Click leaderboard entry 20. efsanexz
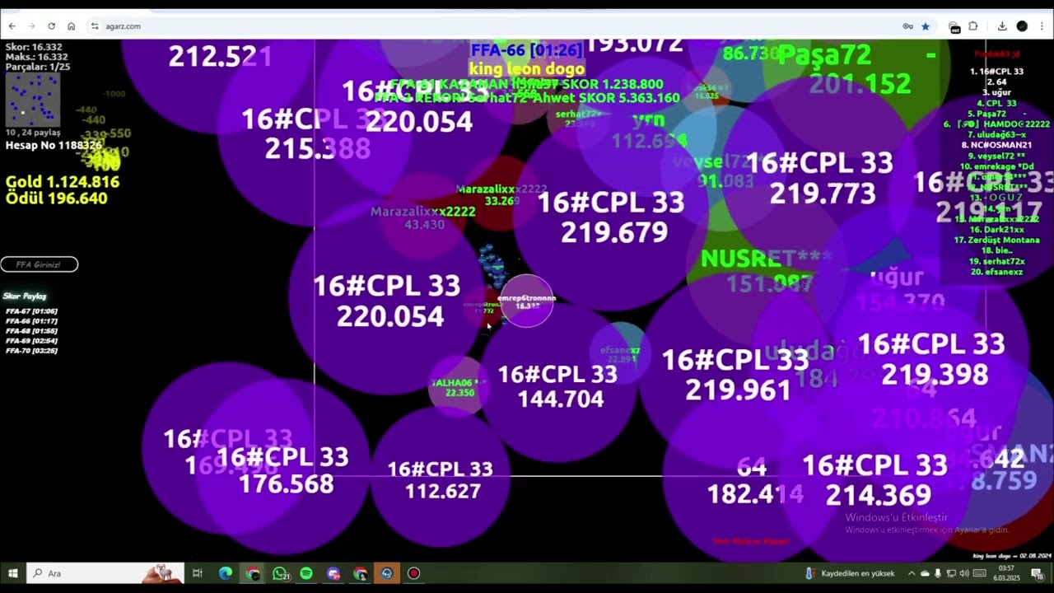Viewport: 1054px width, 593px height. (x=996, y=272)
